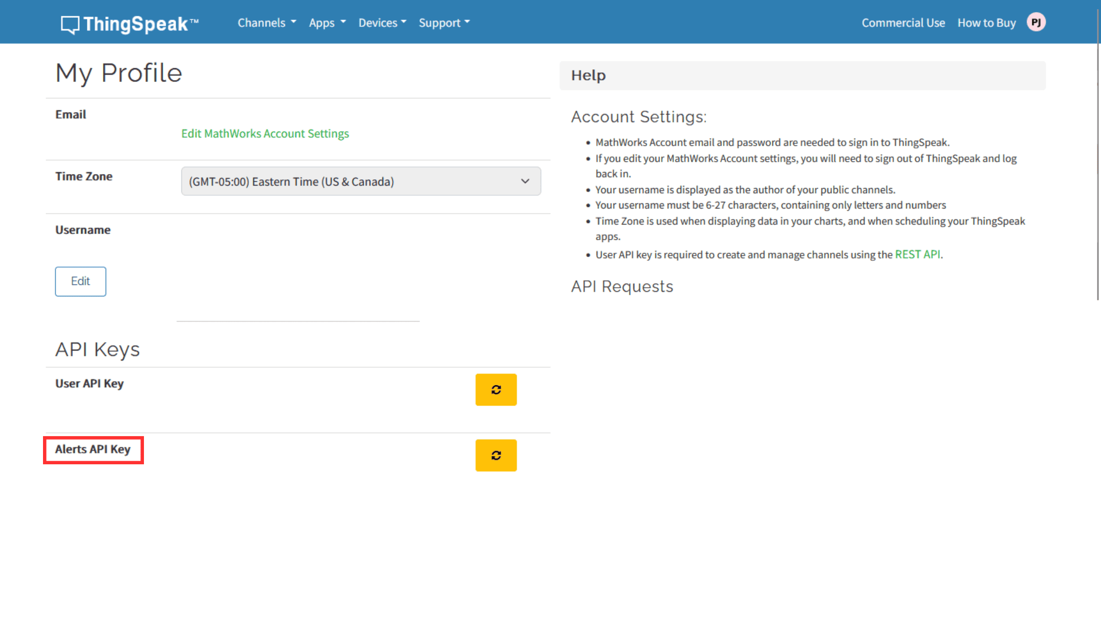1101x619 pixels.
Task: Click the ThingSpeak logo
Action: click(130, 23)
